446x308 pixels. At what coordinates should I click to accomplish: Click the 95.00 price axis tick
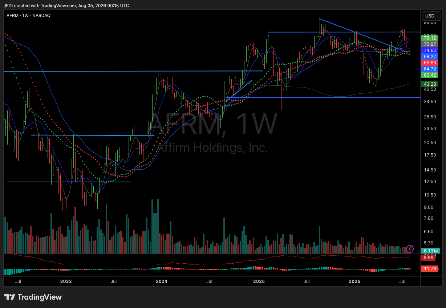click(x=430, y=23)
